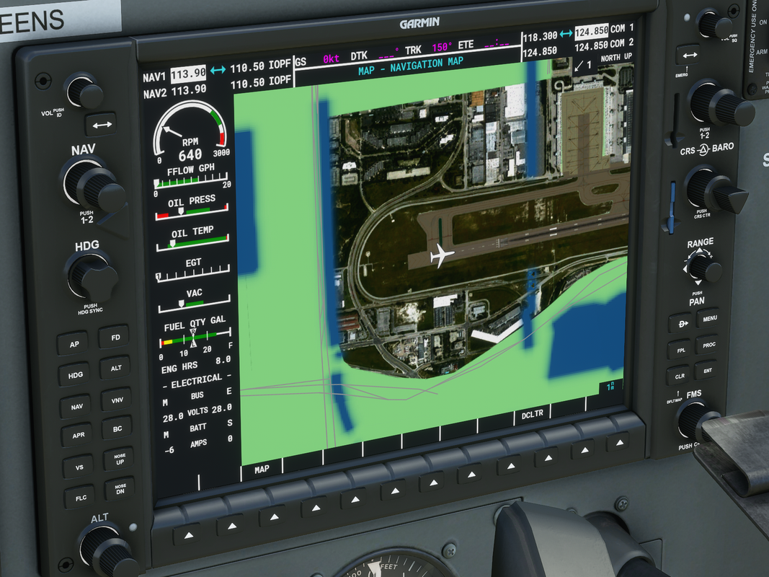
Task: Toggle the VNV vertical navigation key
Action: pyautogui.click(x=117, y=400)
